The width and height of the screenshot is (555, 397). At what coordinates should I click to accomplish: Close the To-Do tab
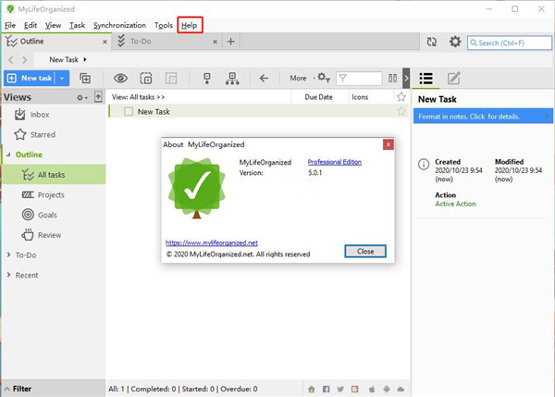tap(215, 42)
